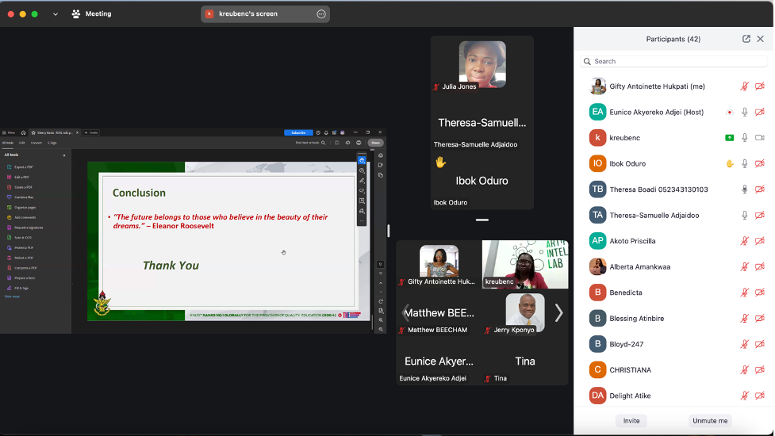This screenshot has height=436, width=775.
Task: Select the Convert tab in shared Acrobat window
Action: pos(36,143)
